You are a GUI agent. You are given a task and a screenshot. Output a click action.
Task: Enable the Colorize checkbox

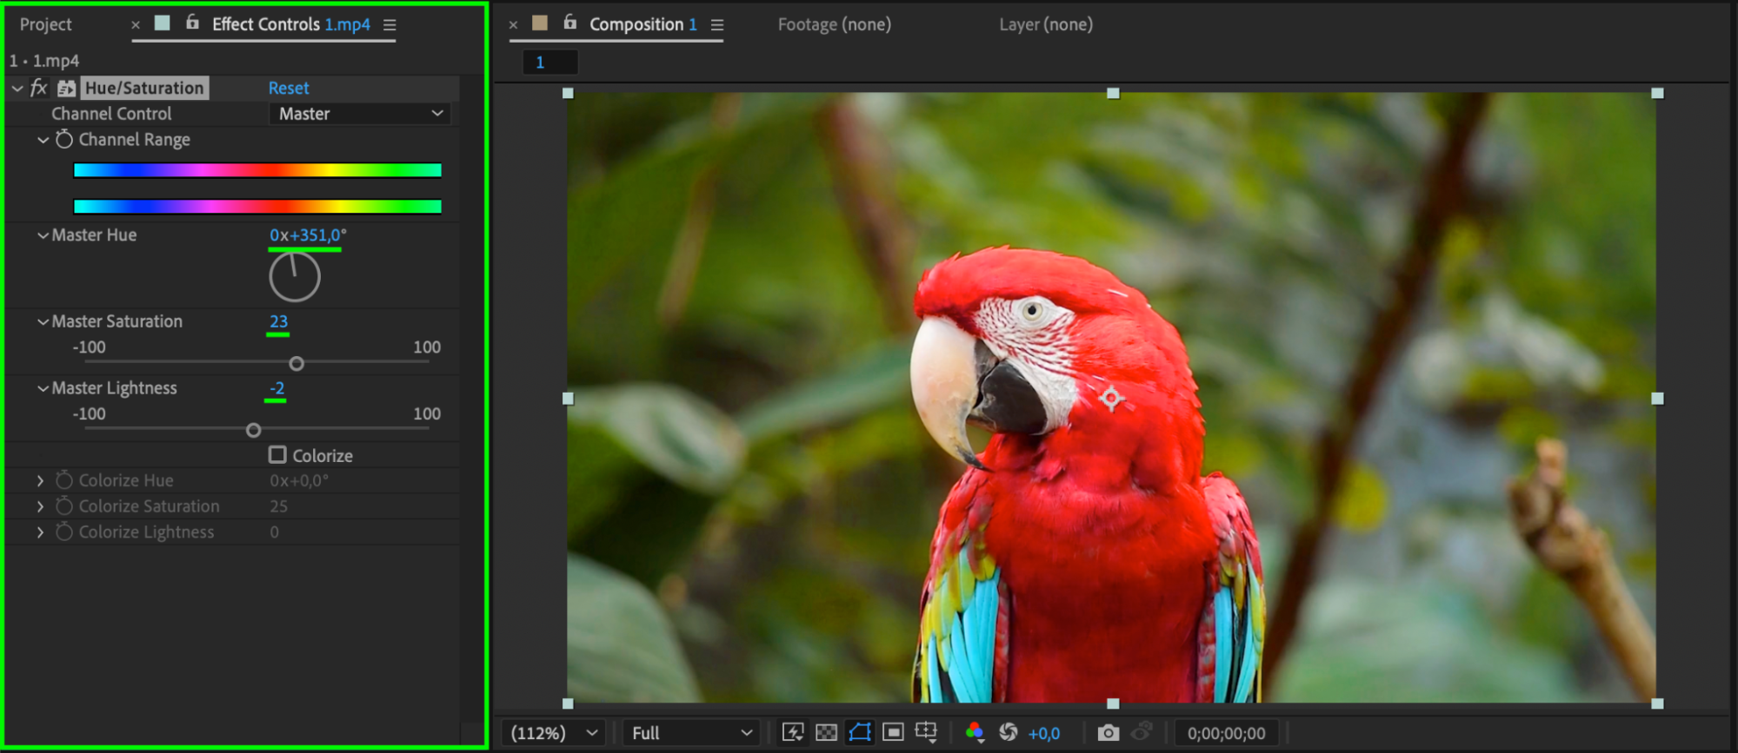click(x=277, y=455)
